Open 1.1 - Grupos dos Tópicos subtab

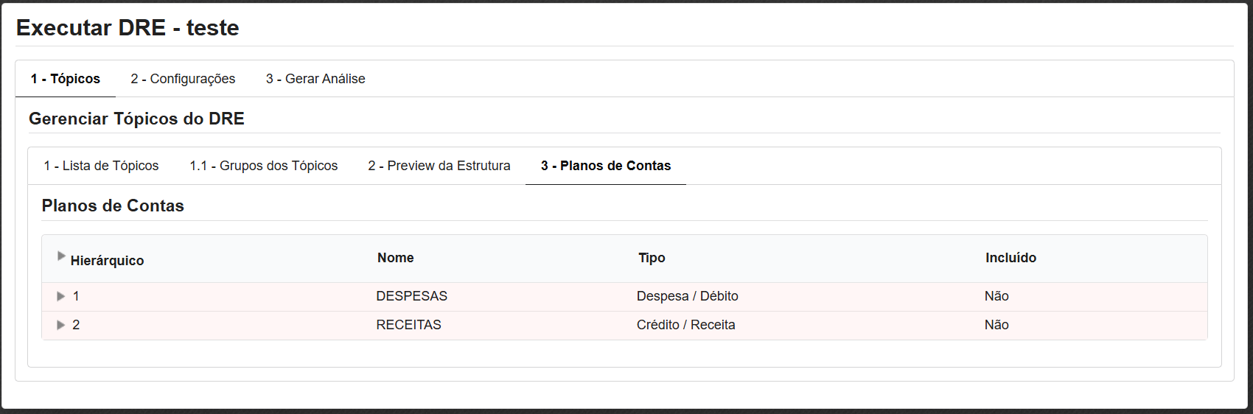point(264,166)
